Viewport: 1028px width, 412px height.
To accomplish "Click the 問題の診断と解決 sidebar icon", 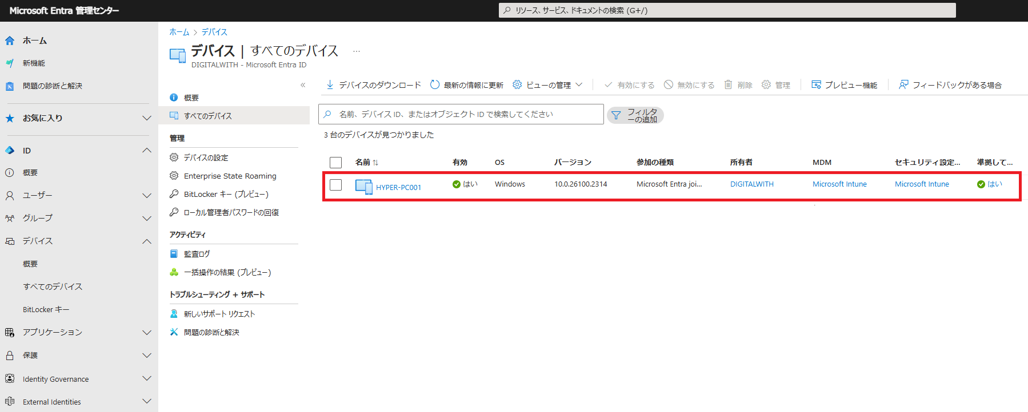I will (10, 86).
